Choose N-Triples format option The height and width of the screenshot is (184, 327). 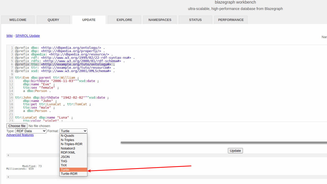coord(74,140)
